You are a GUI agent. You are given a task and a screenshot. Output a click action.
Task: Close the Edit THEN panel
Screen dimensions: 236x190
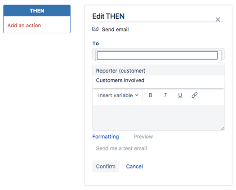218,20
